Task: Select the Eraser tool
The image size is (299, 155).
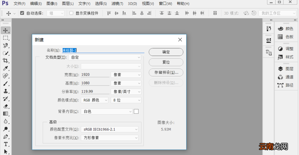Action: point(5,106)
